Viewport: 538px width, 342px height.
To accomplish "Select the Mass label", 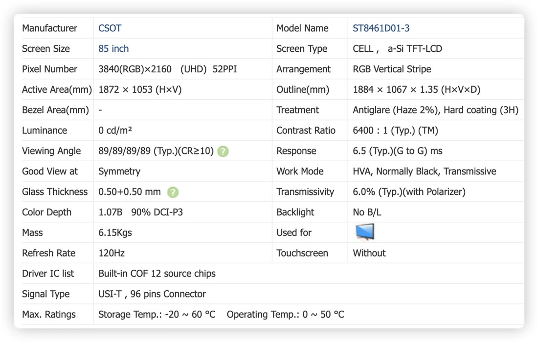I will [x=32, y=233].
